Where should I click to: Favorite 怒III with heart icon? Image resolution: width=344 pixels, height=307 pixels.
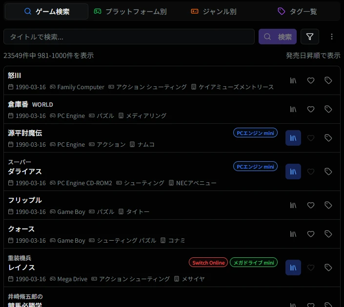(x=311, y=80)
